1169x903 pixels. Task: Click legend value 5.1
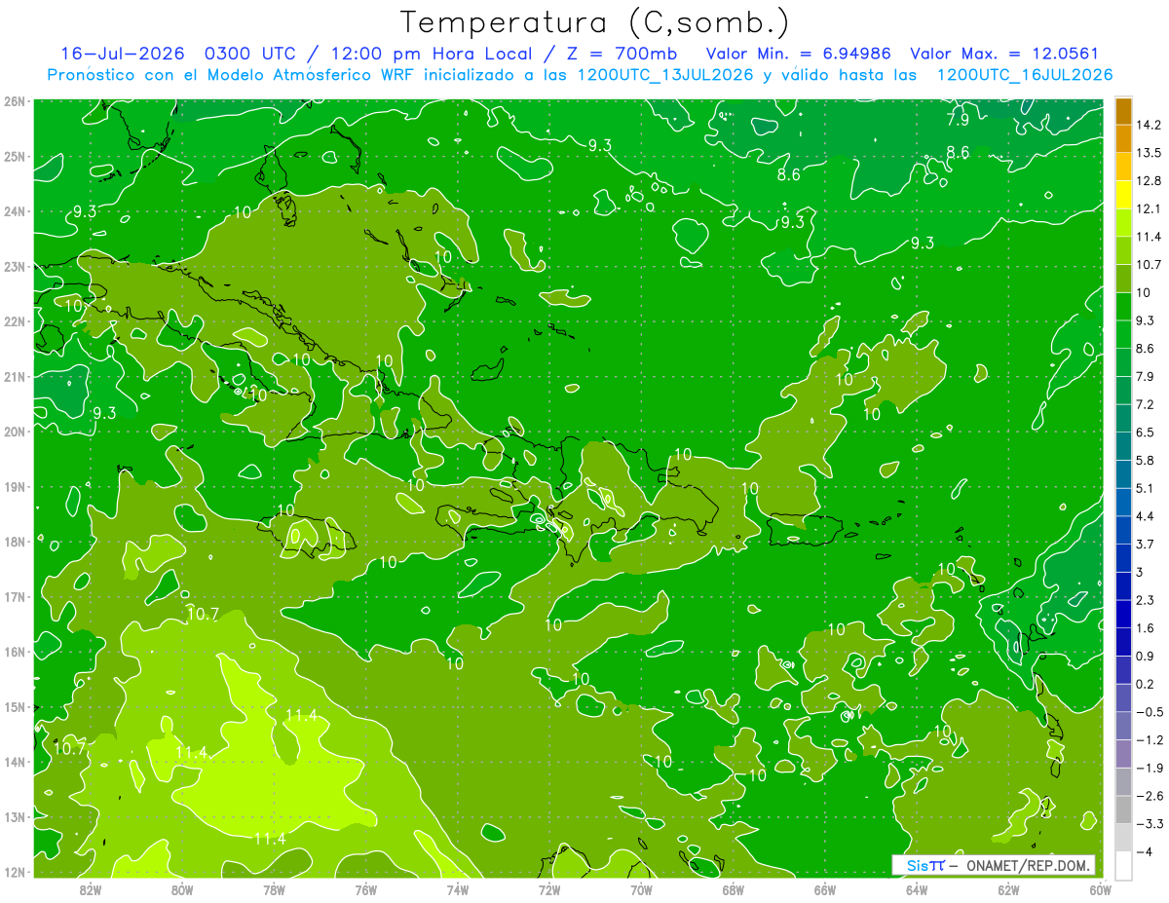[x=1146, y=488]
